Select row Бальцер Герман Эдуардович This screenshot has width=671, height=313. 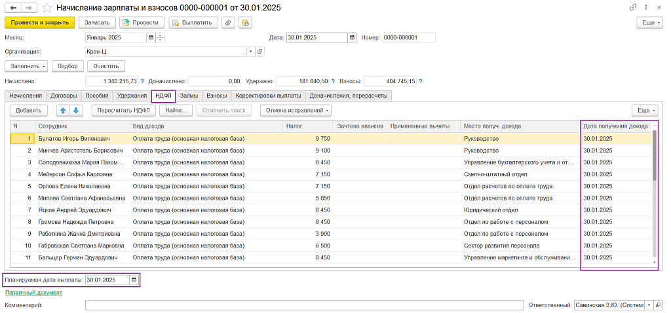click(x=331, y=258)
